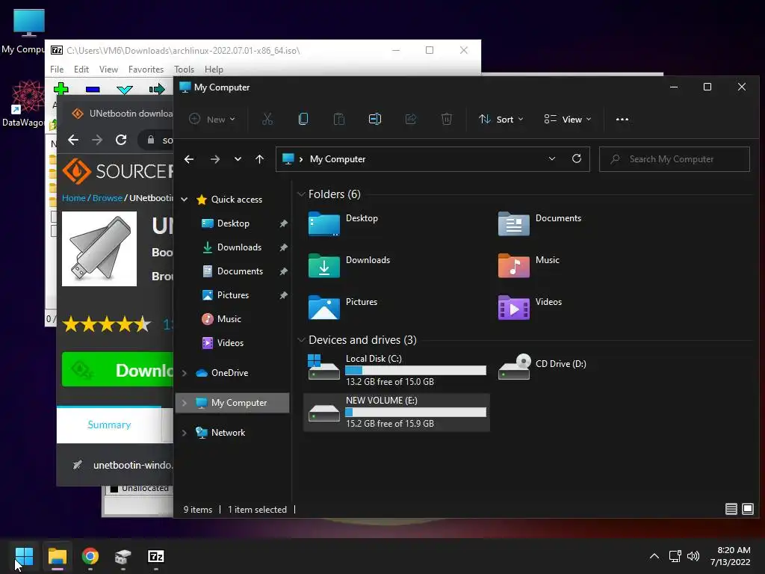Select Desktop in Quick access sidebar
The image size is (765, 574).
pos(233,223)
